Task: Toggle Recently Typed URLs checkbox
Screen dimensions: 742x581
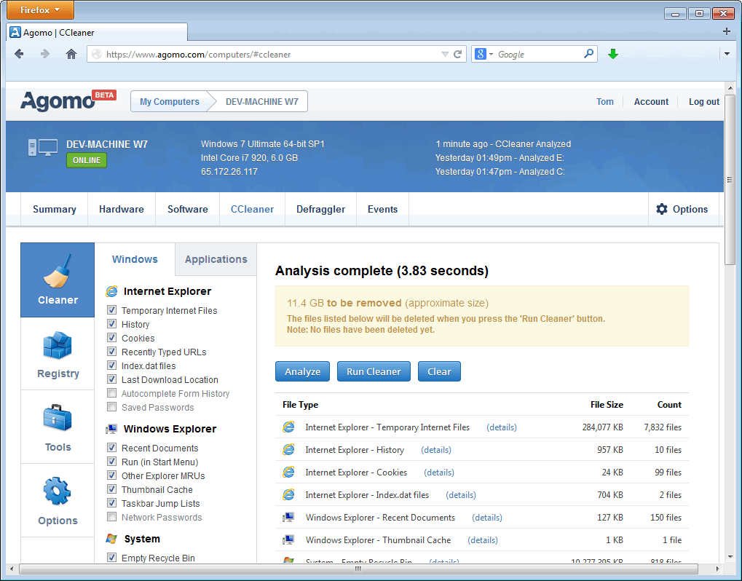Action: pyautogui.click(x=111, y=351)
